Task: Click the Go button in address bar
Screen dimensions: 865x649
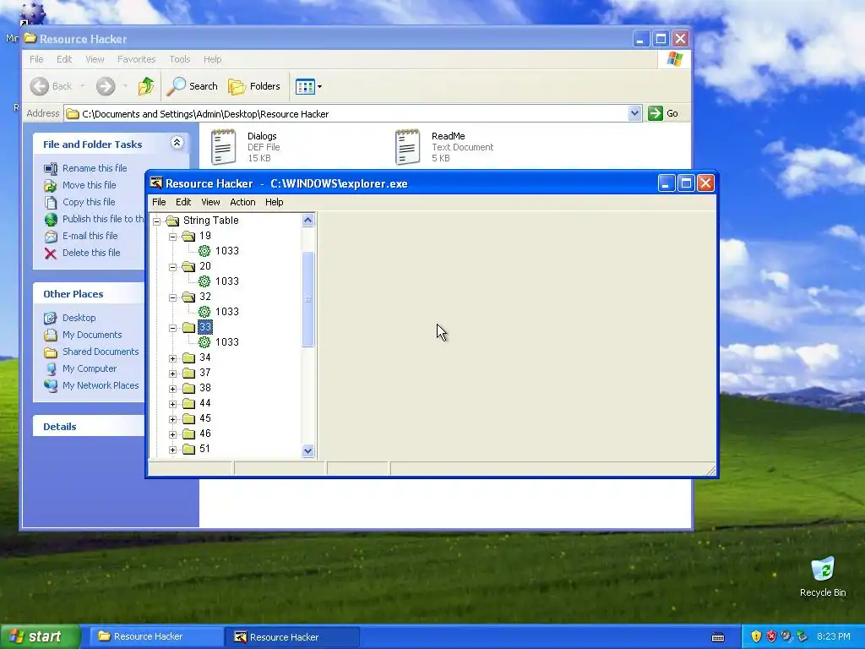Action: [x=664, y=114]
